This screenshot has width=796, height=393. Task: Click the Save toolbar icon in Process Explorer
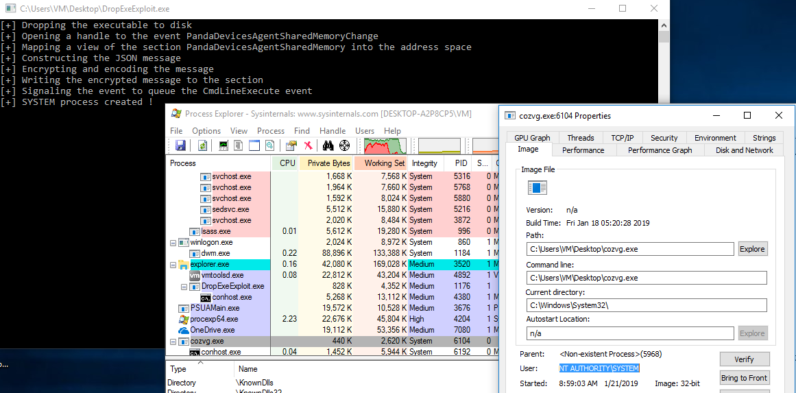click(180, 145)
